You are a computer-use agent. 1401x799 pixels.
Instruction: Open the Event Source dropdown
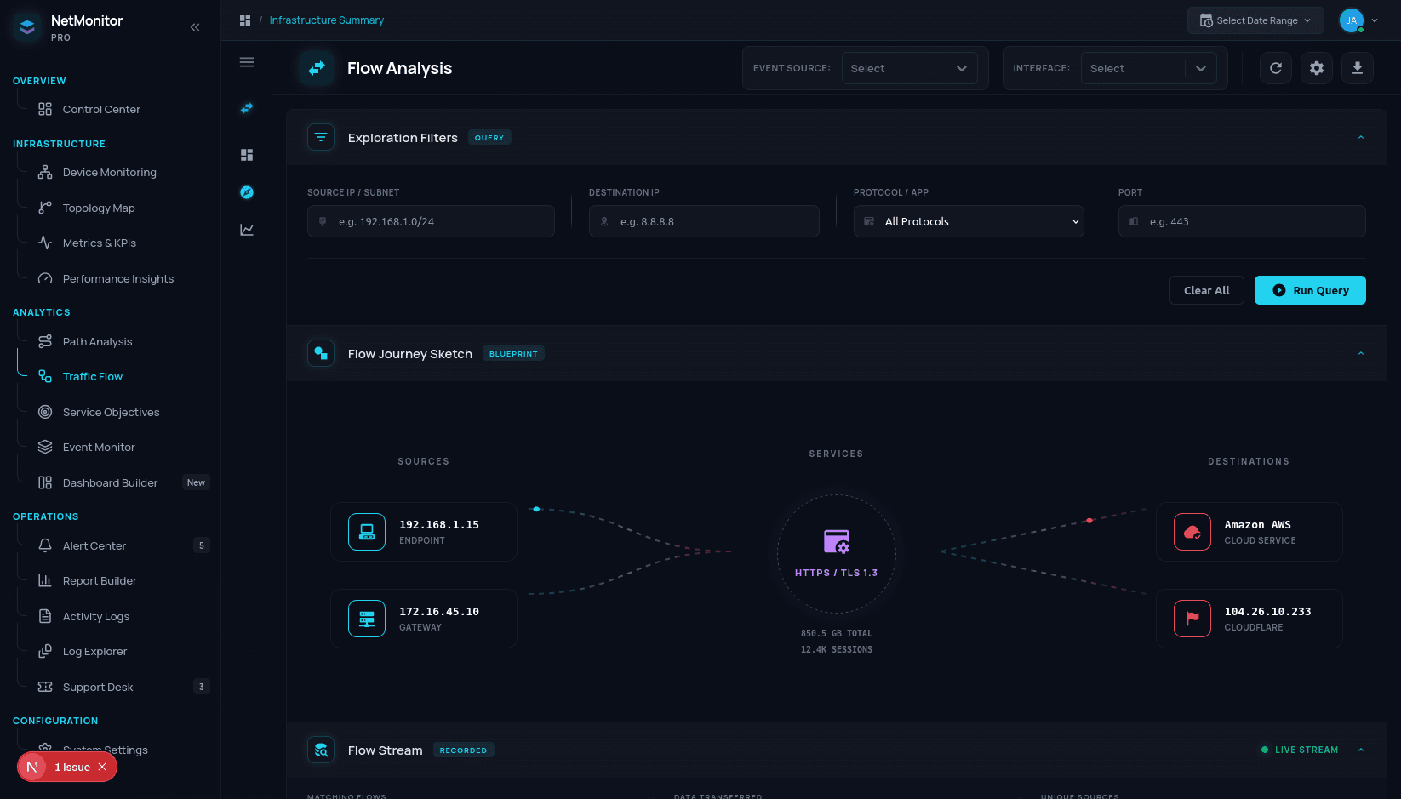(x=908, y=68)
